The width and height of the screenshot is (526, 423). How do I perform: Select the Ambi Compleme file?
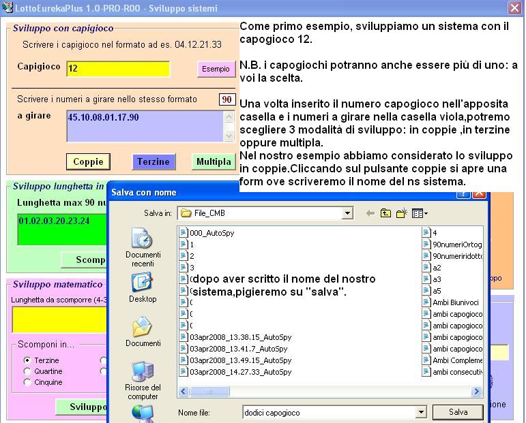click(x=452, y=360)
